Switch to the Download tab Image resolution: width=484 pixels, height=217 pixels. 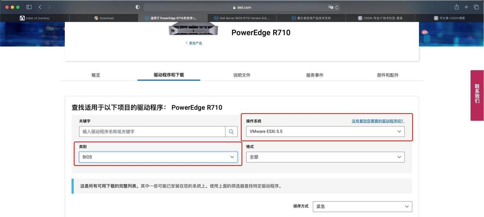pos(104,18)
